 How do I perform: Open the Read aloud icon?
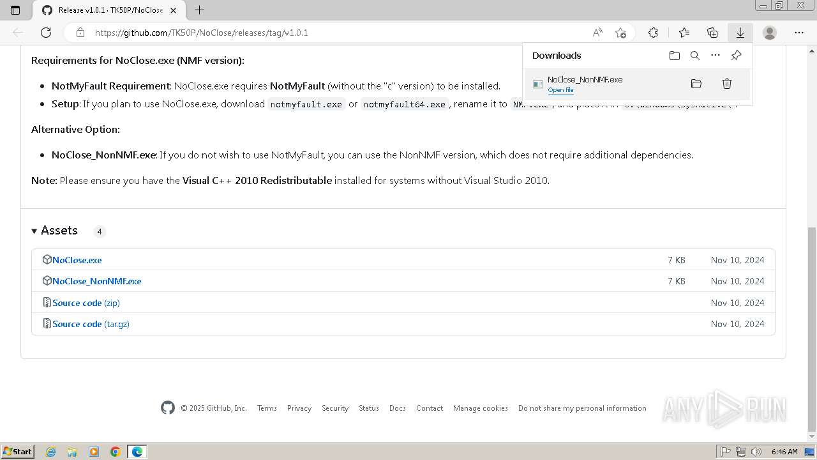pos(597,33)
